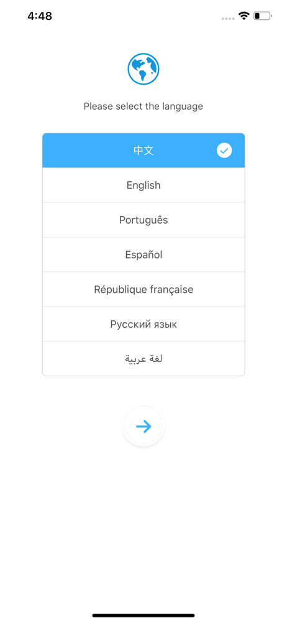Tap the white checkmark circle on 中文
The height and width of the screenshot is (623, 287).
click(x=224, y=151)
